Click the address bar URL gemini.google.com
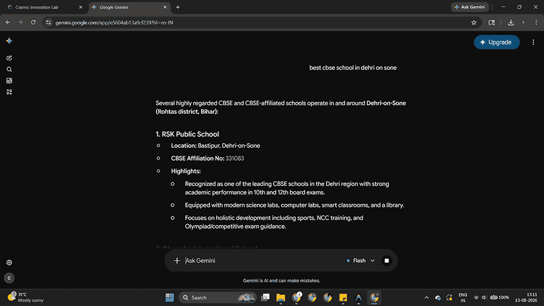Viewport: 544px width, 306px height. click(114, 23)
